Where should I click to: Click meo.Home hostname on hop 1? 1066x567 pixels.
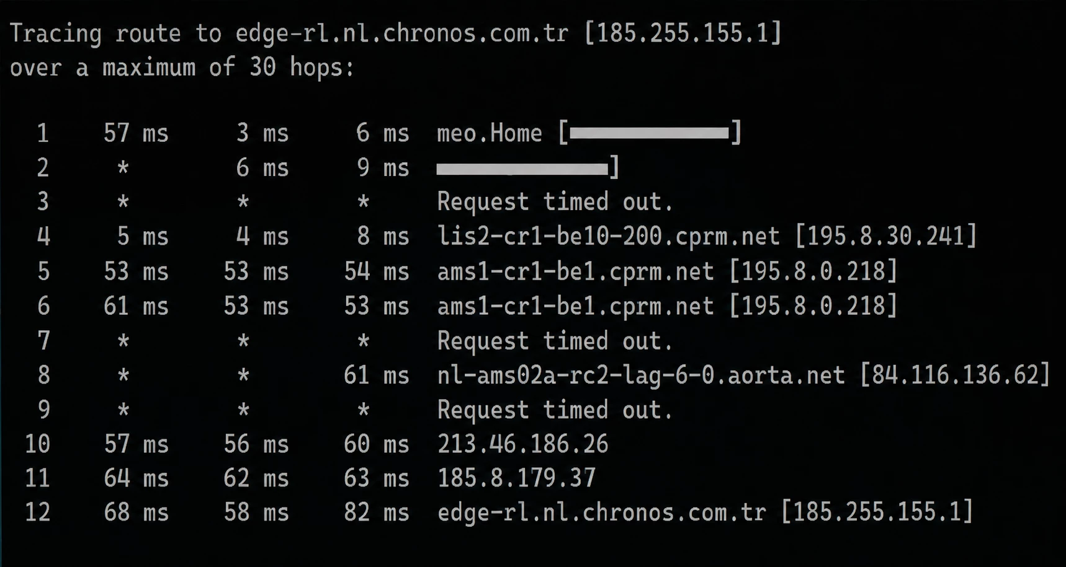coord(490,133)
